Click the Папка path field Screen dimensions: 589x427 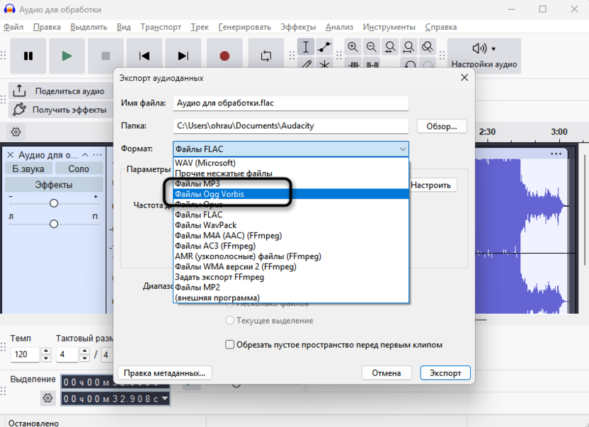click(x=291, y=126)
